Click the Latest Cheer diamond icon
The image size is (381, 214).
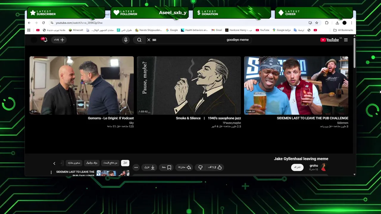(x=281, y=13)
